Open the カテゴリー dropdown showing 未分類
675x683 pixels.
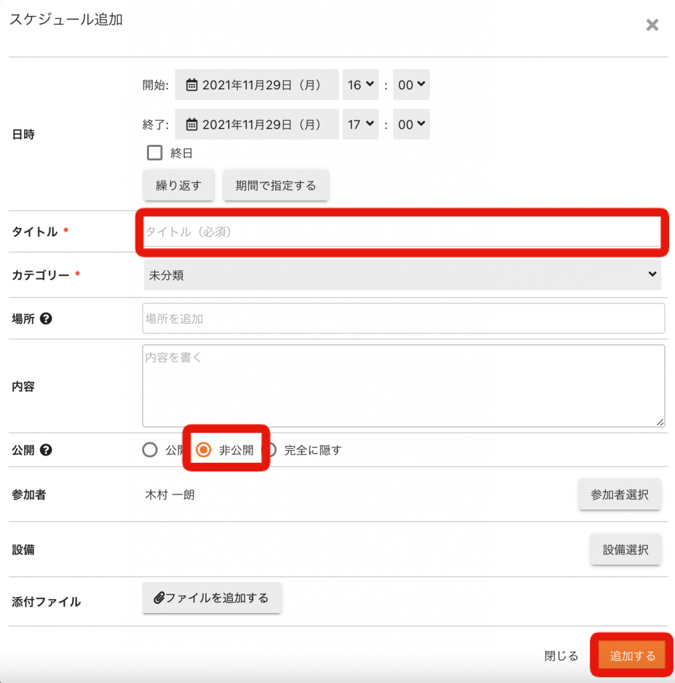[x=402, y=274]
